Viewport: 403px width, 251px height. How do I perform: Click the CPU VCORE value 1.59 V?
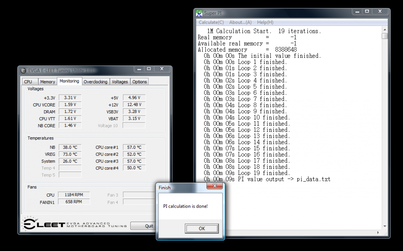tap(70, 105)
